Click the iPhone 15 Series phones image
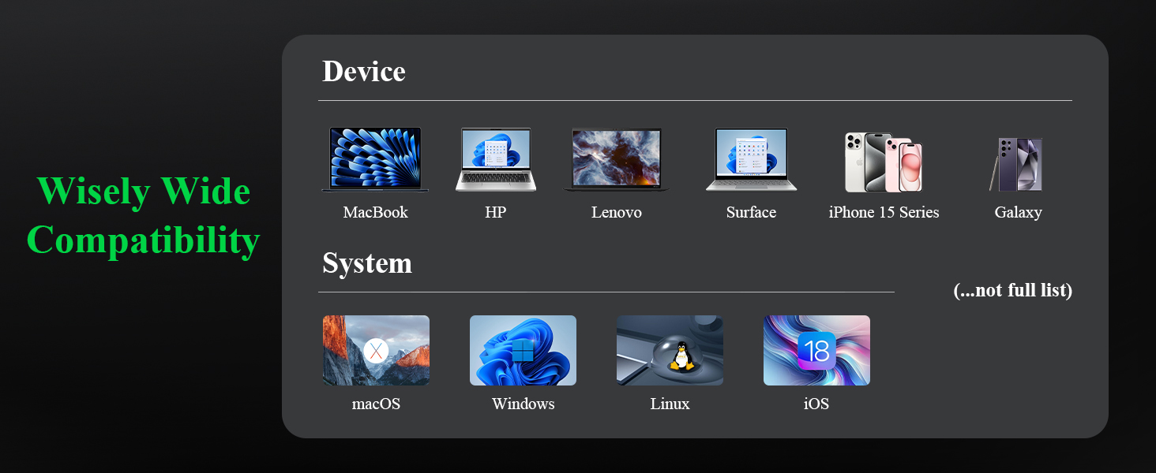Screen dimensions: 1156x473 tap(884, 162)
